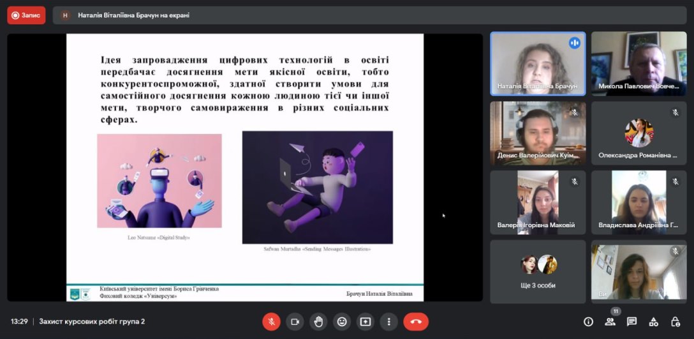
Task: Open the three-dot more options menu
Action: 388,322
